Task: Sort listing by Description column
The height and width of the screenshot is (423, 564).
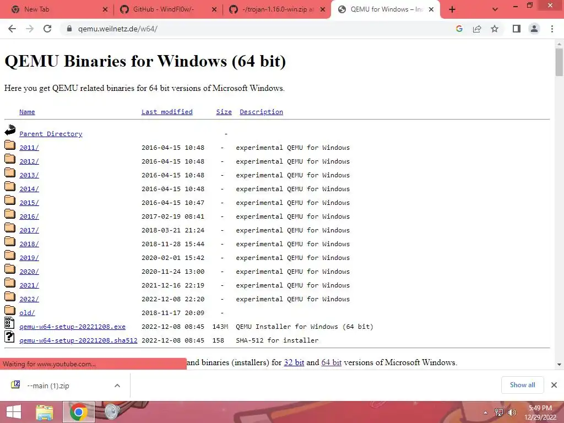Action: click(261, 112)
